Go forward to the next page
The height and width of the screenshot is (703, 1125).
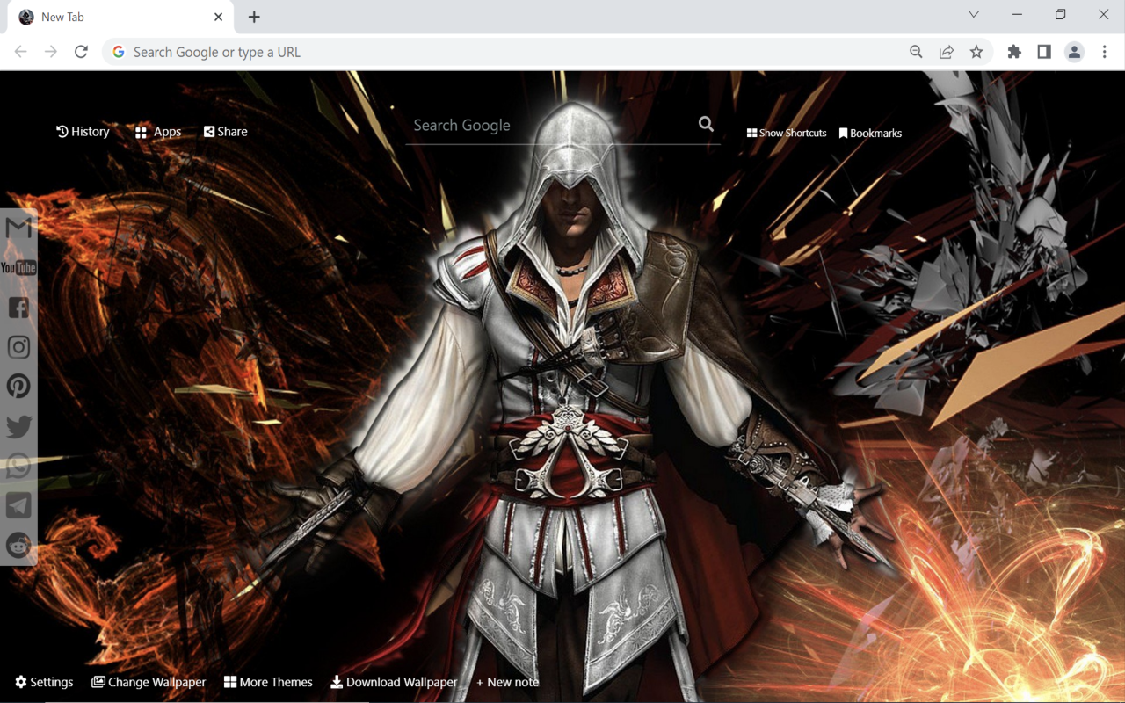point(51,52)
